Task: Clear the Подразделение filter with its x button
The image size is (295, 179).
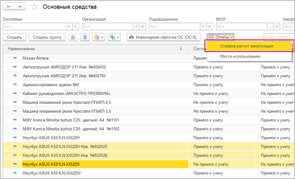Action: tap(209, 26)
